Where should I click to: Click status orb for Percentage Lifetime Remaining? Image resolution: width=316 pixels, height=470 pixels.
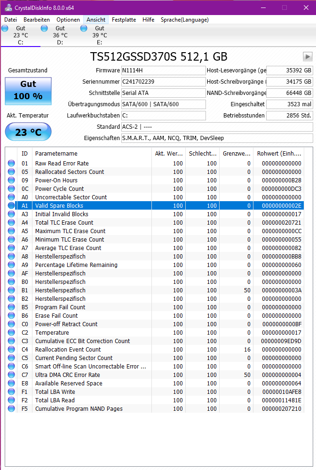click(x=11, y=265)
